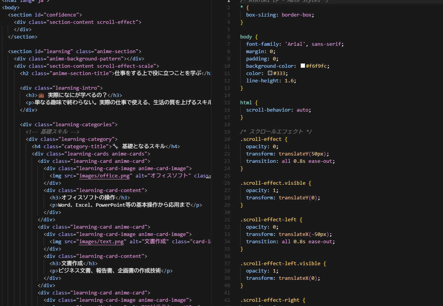Click the opening body tag in the HTML
This screenshot has height=306, width=443.
click(x=11, y=8)
